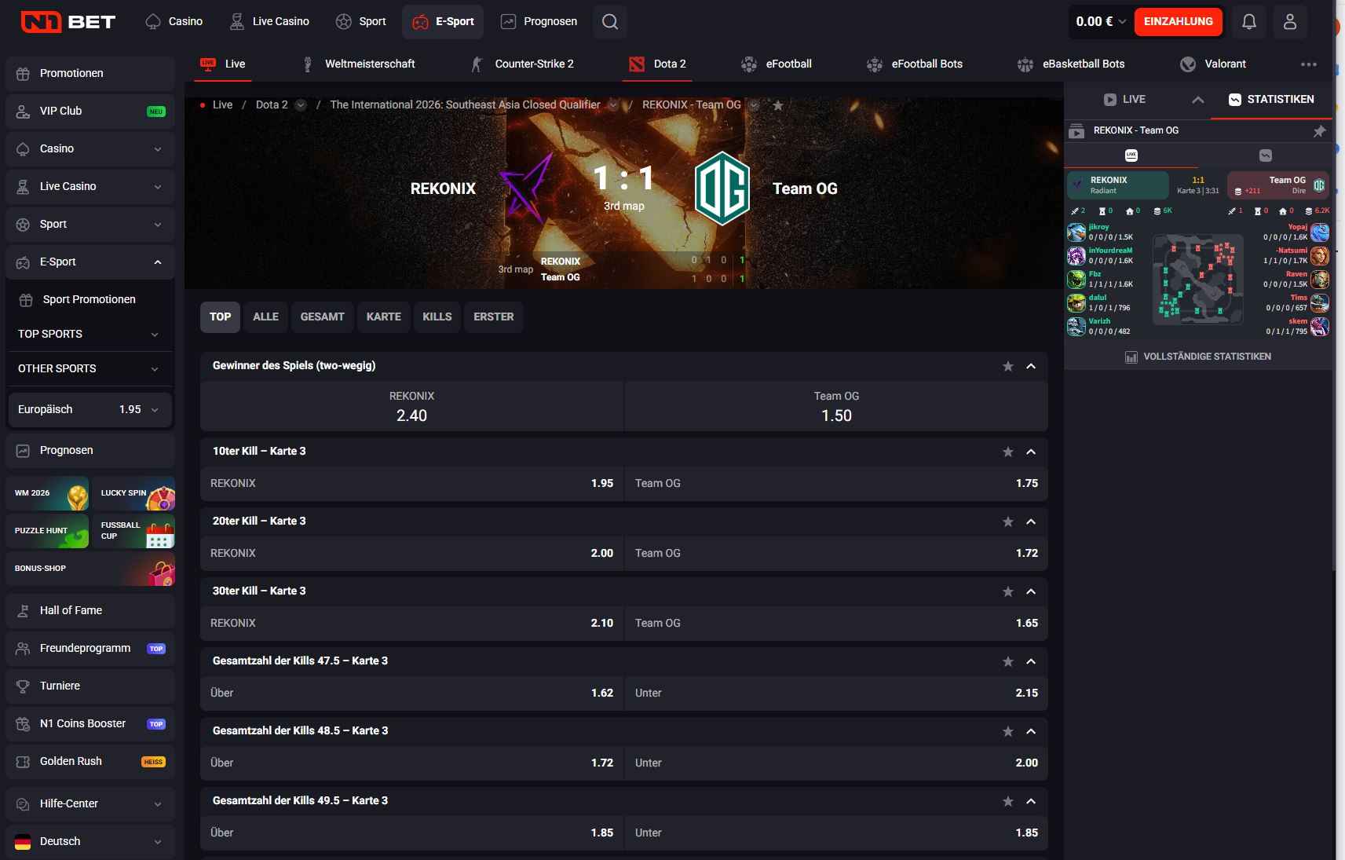Open Live Casino in the top navigation
The width and height of the screenshot is (1345, 860).
click(269, 21)
